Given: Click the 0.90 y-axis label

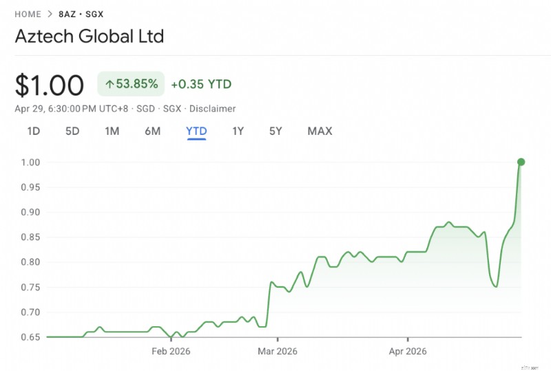Looking at the screenshot, I should [30, 212].
